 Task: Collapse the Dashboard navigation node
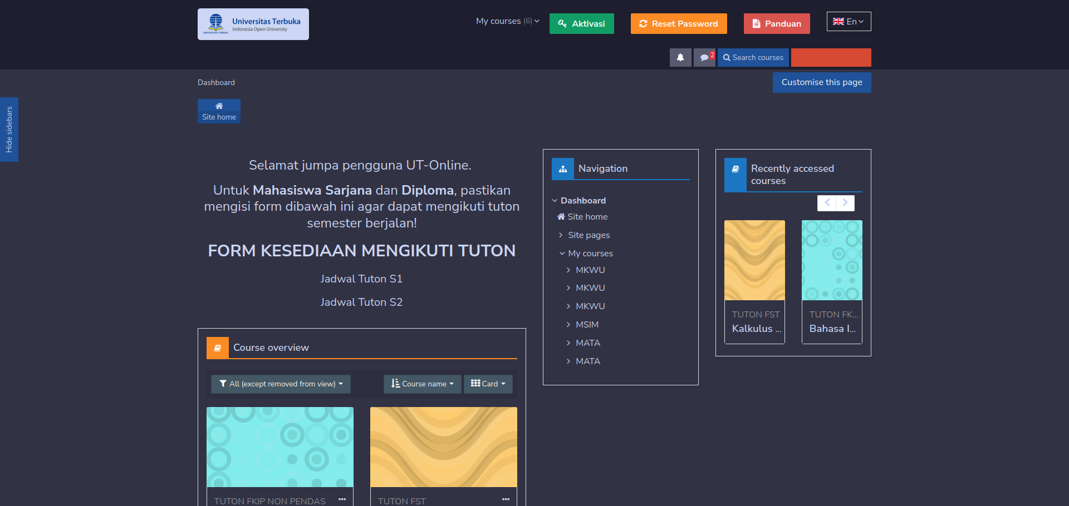coord(555,201)
